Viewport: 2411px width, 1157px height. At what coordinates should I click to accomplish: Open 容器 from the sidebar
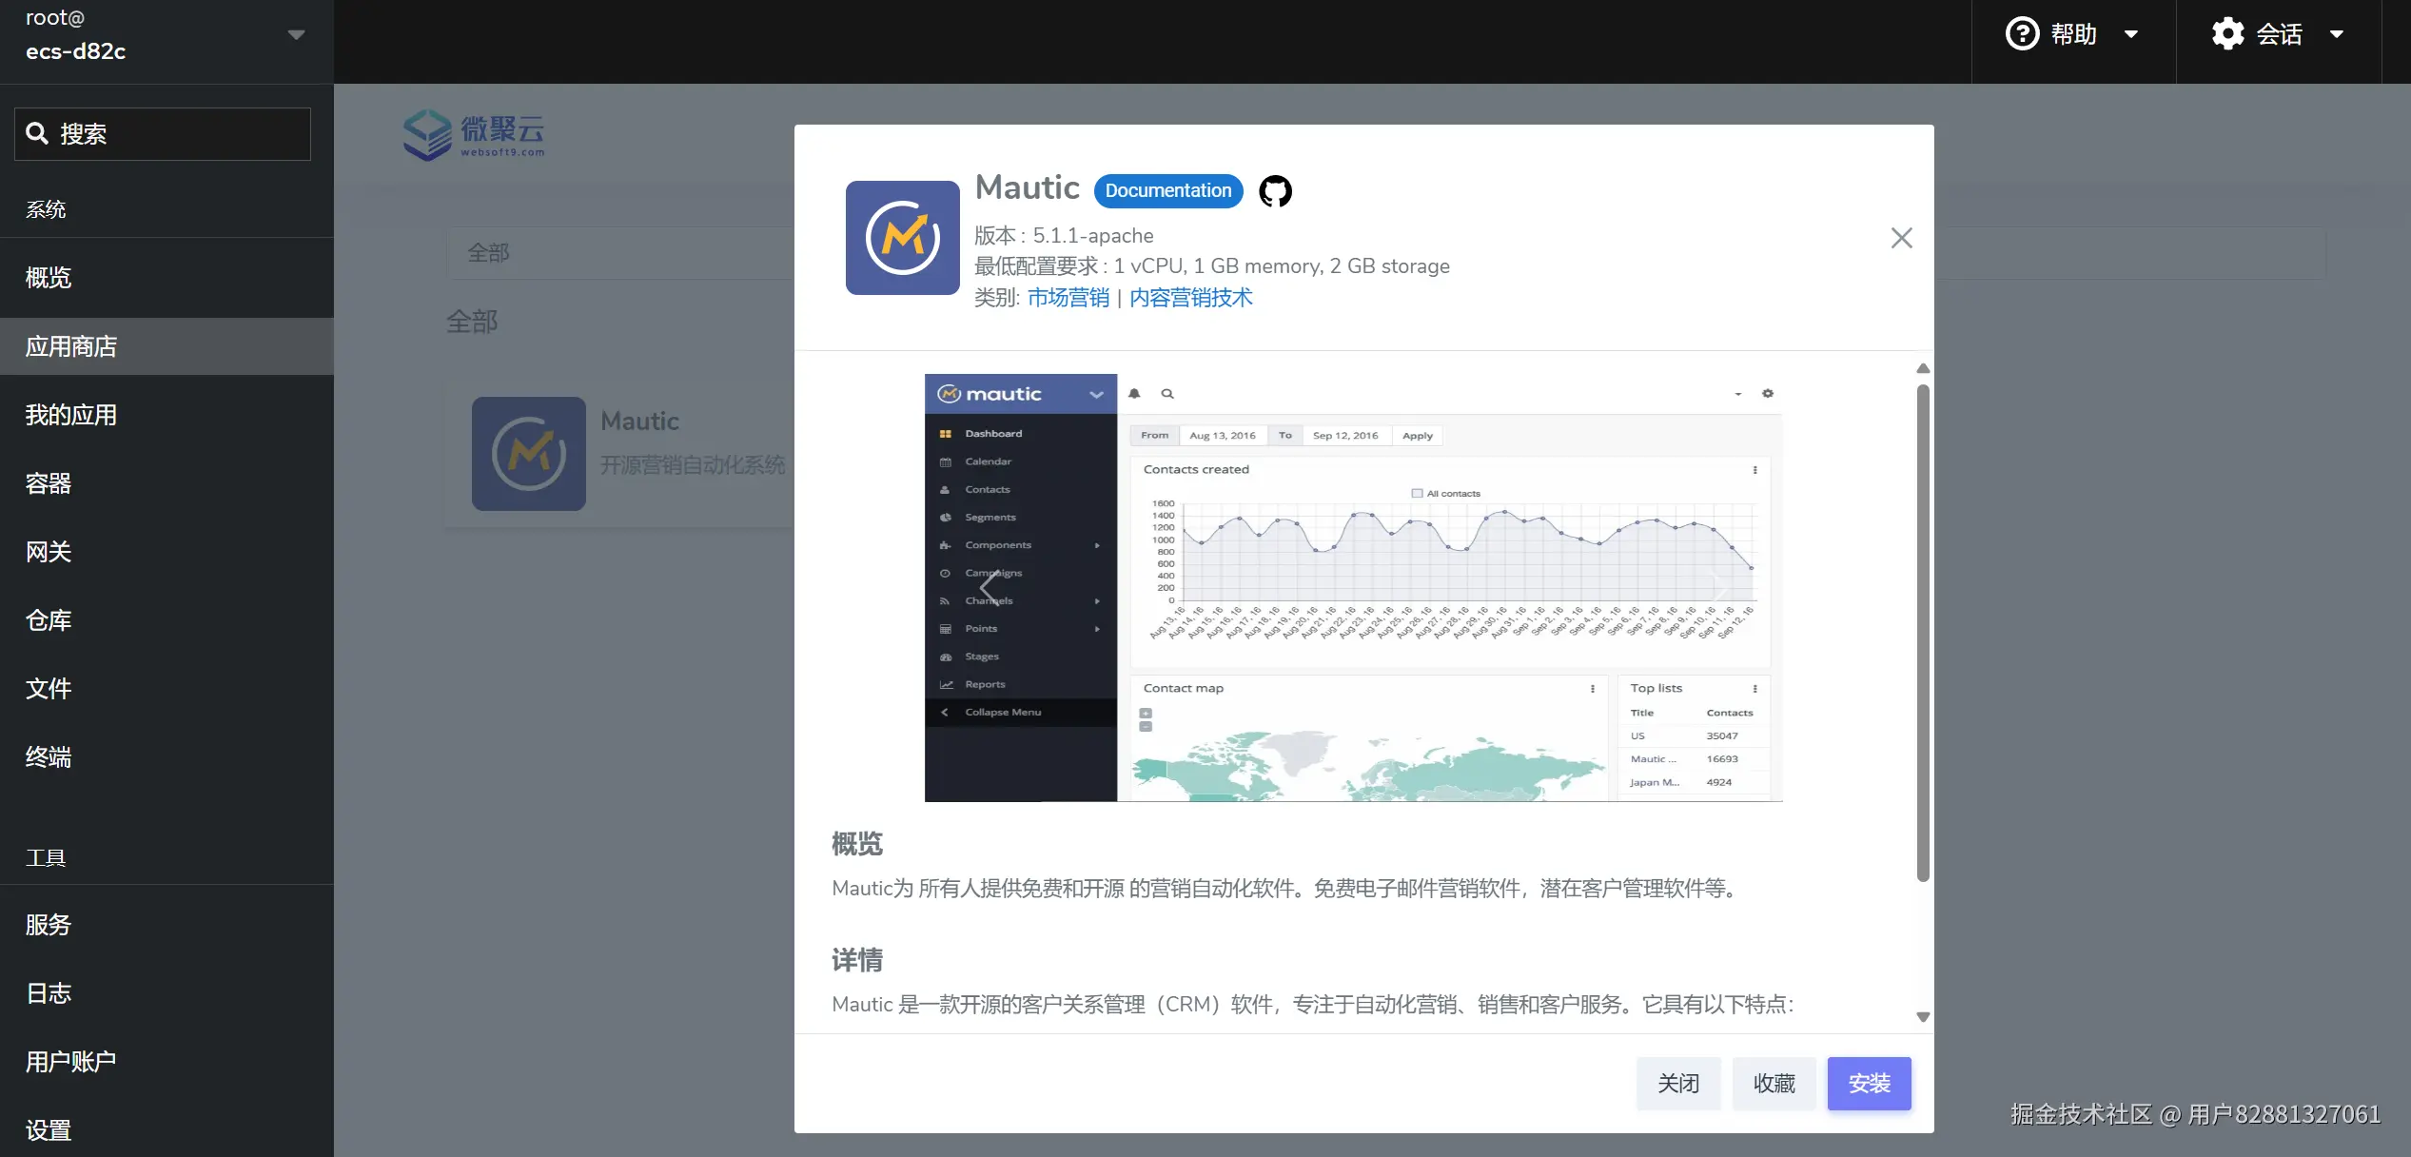click(x=49, y=483)
